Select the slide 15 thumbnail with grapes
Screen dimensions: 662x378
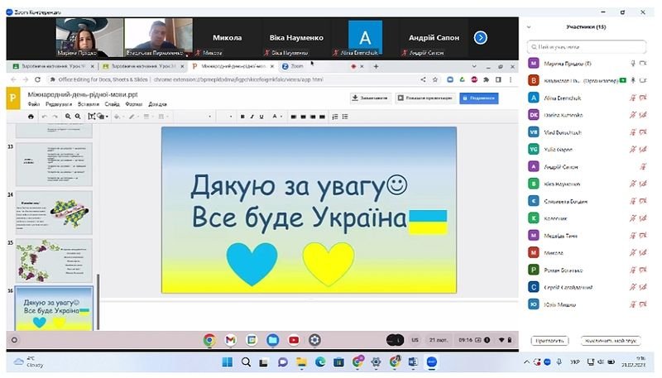pyautogui.click(x=55, y=258)
